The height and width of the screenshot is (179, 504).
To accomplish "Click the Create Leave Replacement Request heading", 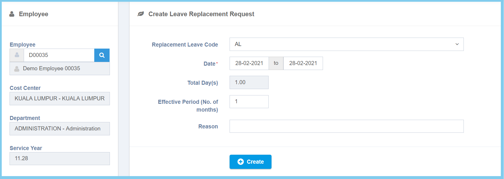I will [x=201, y=14].
